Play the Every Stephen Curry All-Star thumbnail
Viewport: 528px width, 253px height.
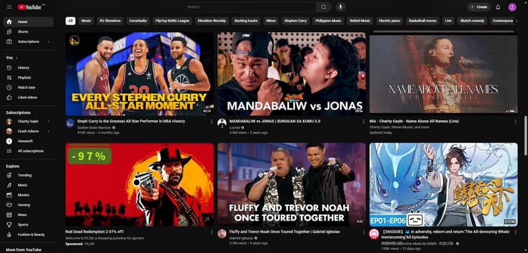click(139, 74)
